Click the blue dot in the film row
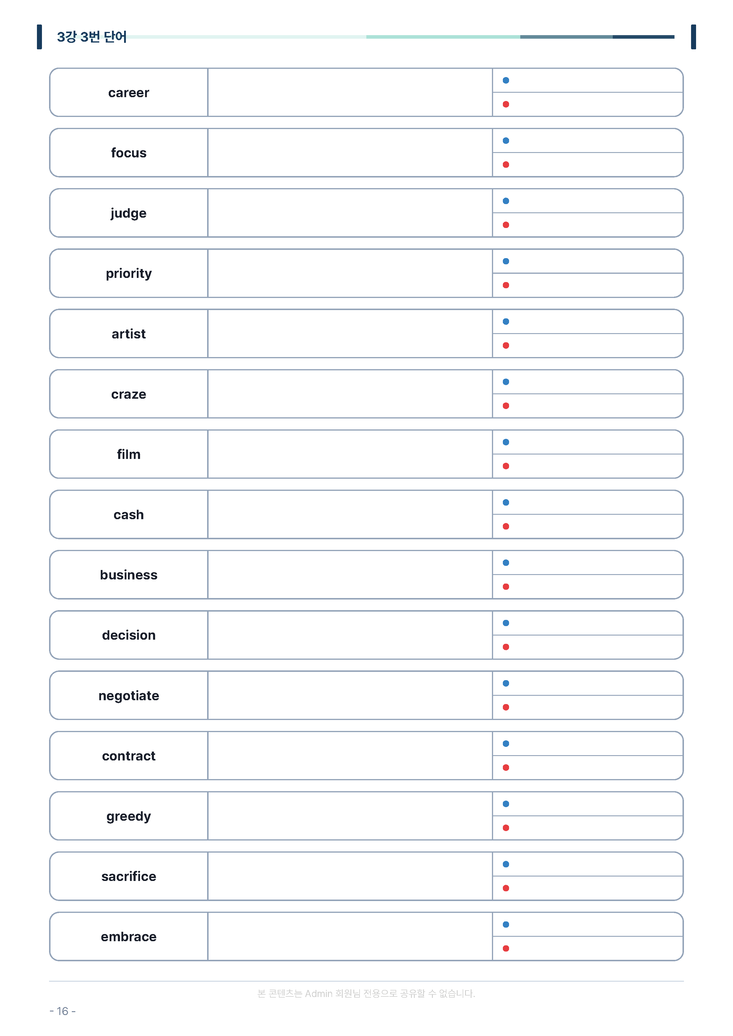This screenshot has height=1036, width=733. pos(506,442)
